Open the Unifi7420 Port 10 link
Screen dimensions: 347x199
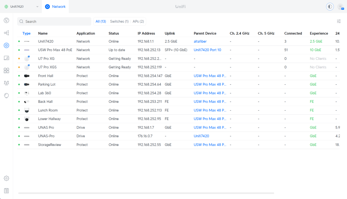[x=207, y=50]
